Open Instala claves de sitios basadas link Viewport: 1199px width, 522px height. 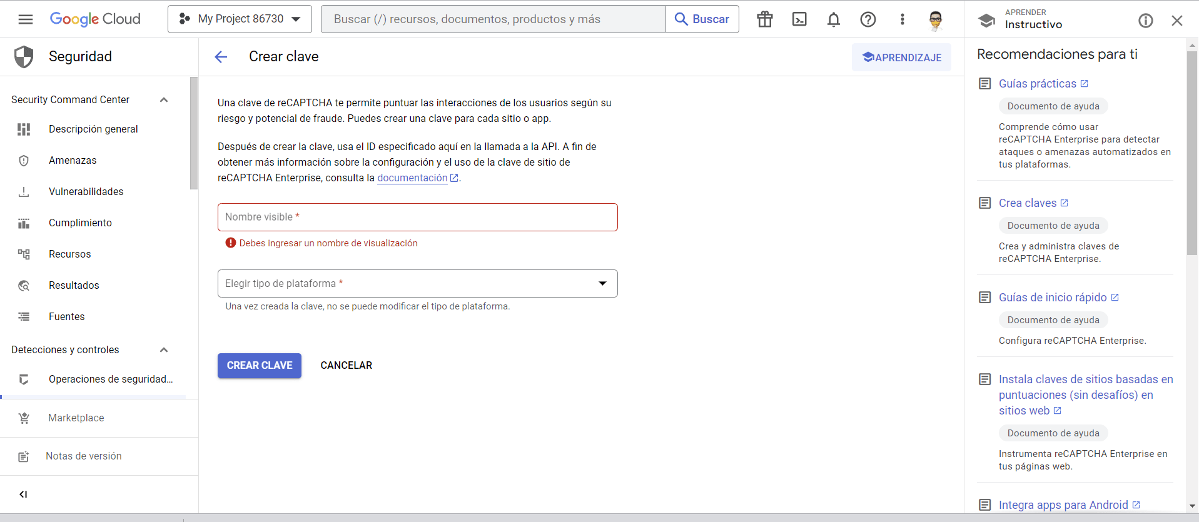1086,395
